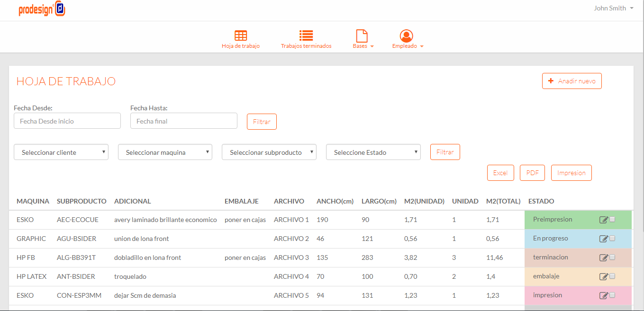The width and height of the screenshot is (644, 311).
Task: Check the Preimpresion row checkbox
Action: tap(612, 219)
